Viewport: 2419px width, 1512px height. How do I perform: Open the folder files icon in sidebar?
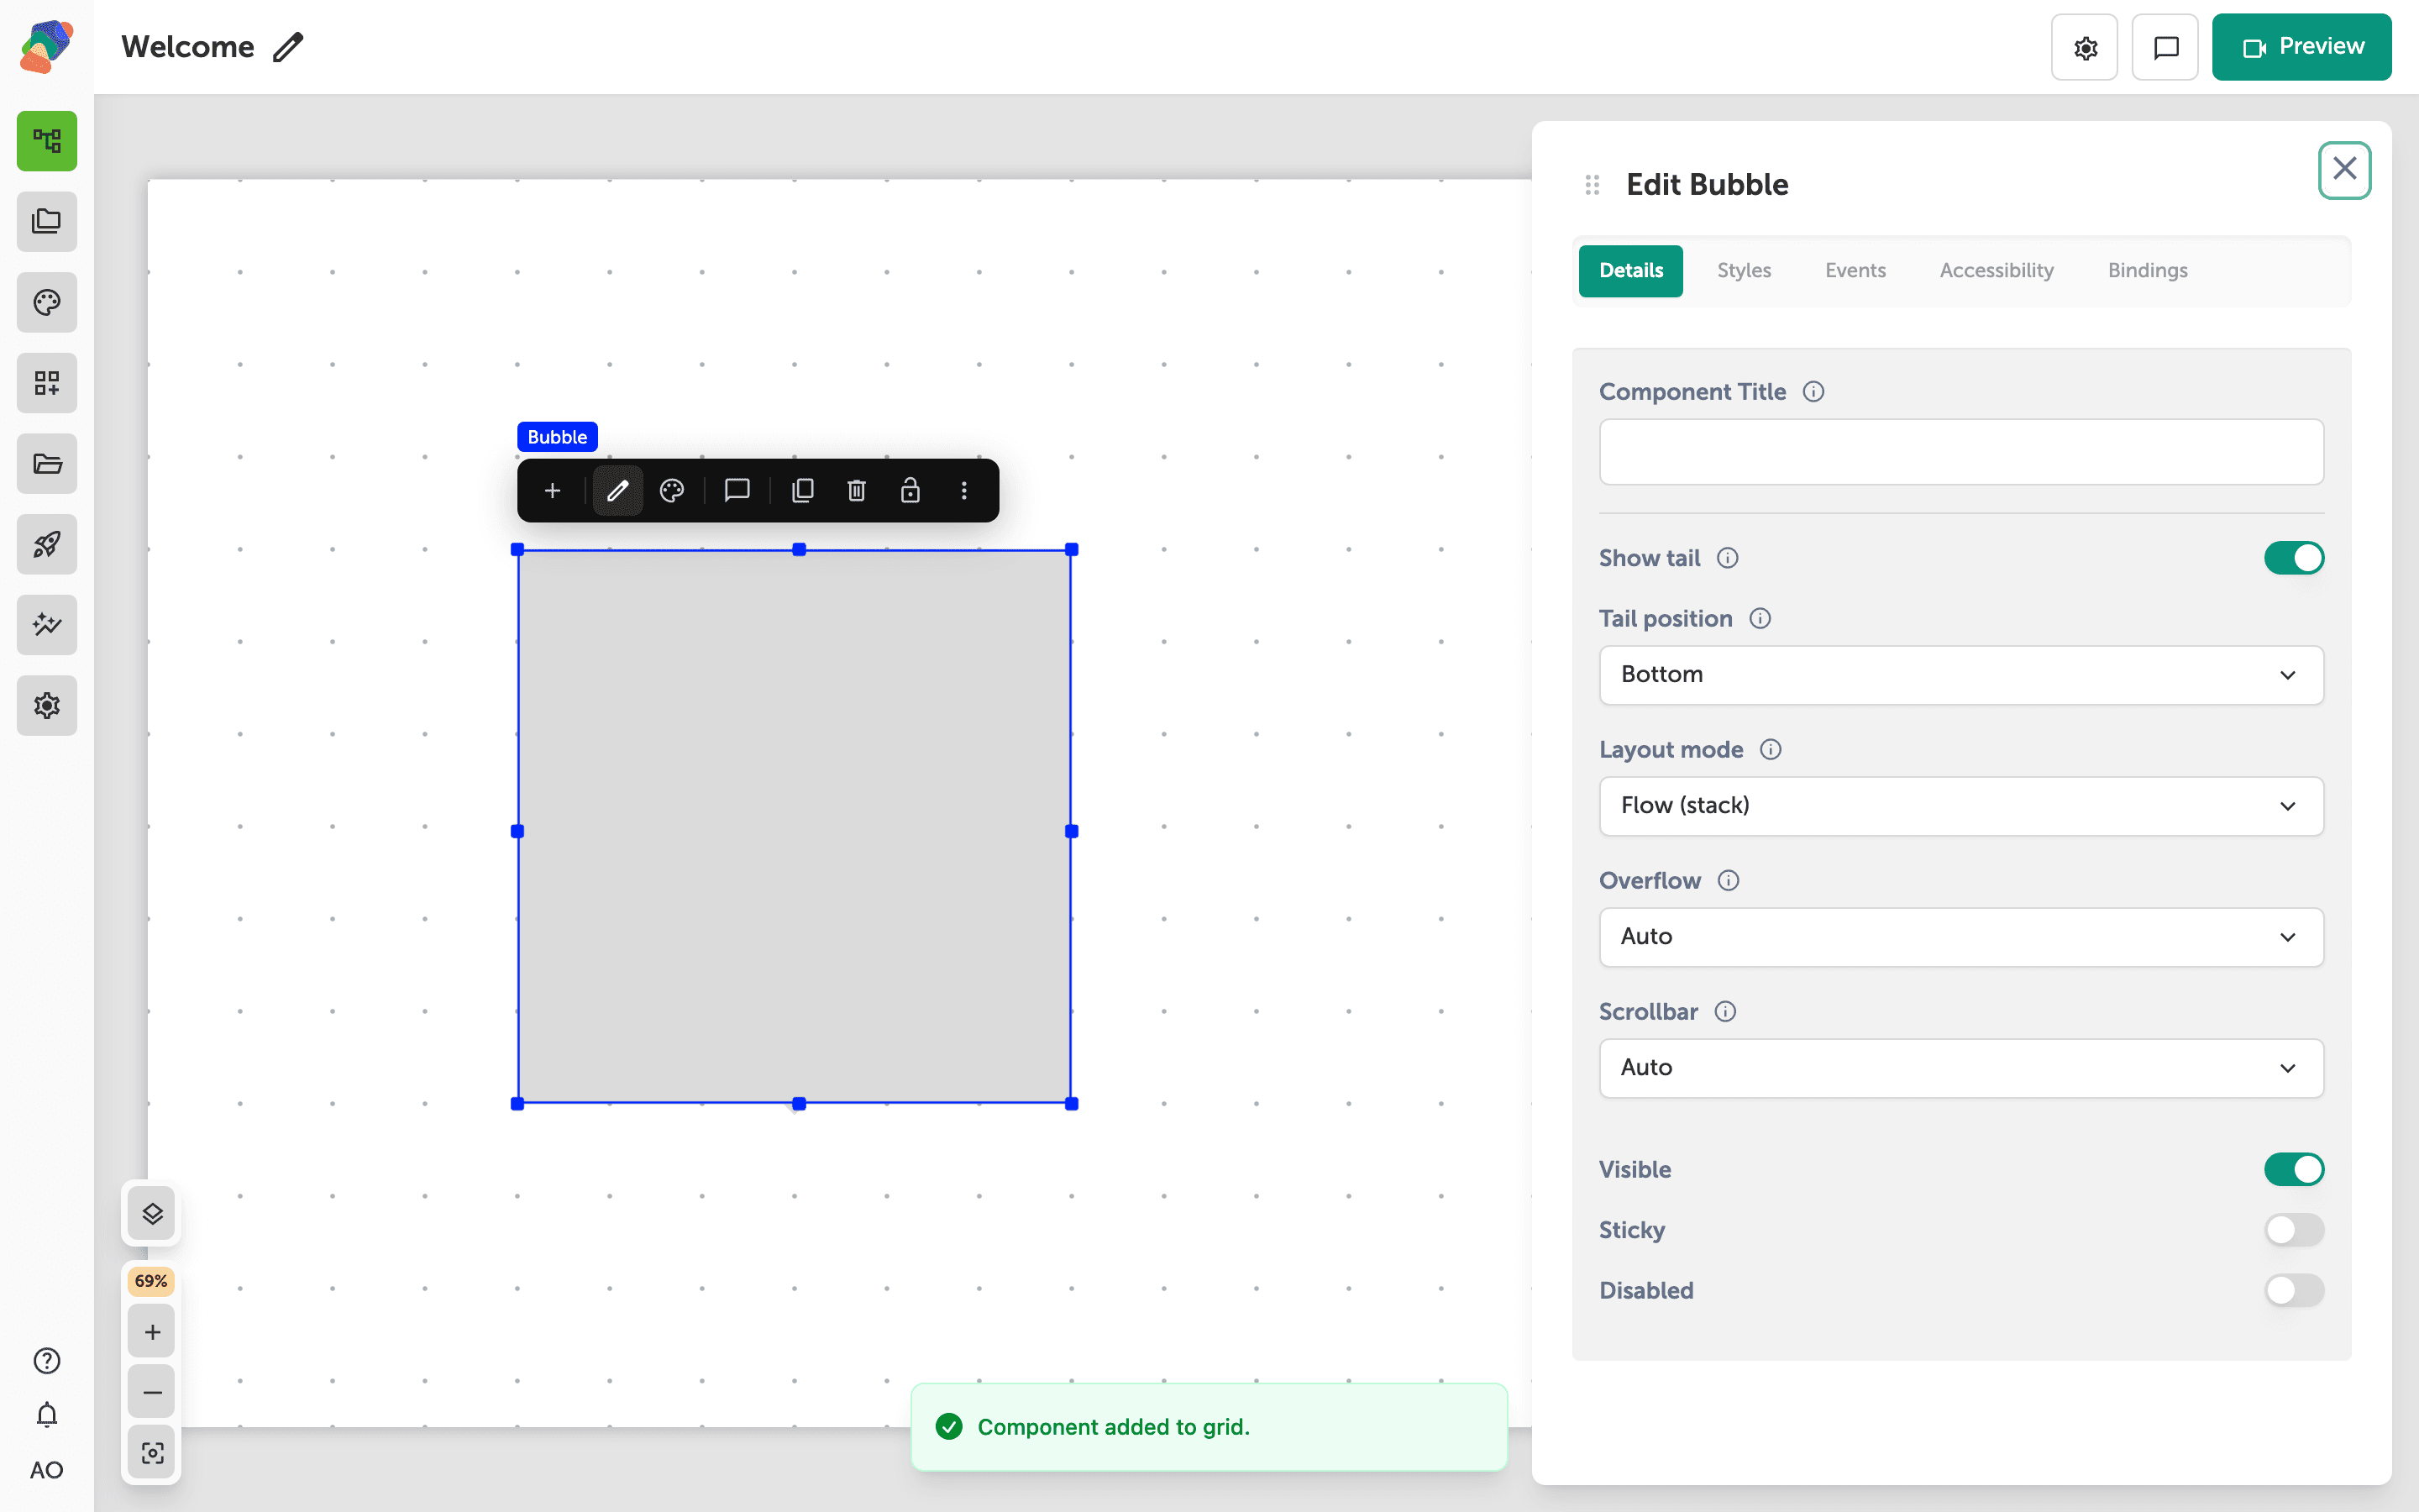tap(47, 463)
